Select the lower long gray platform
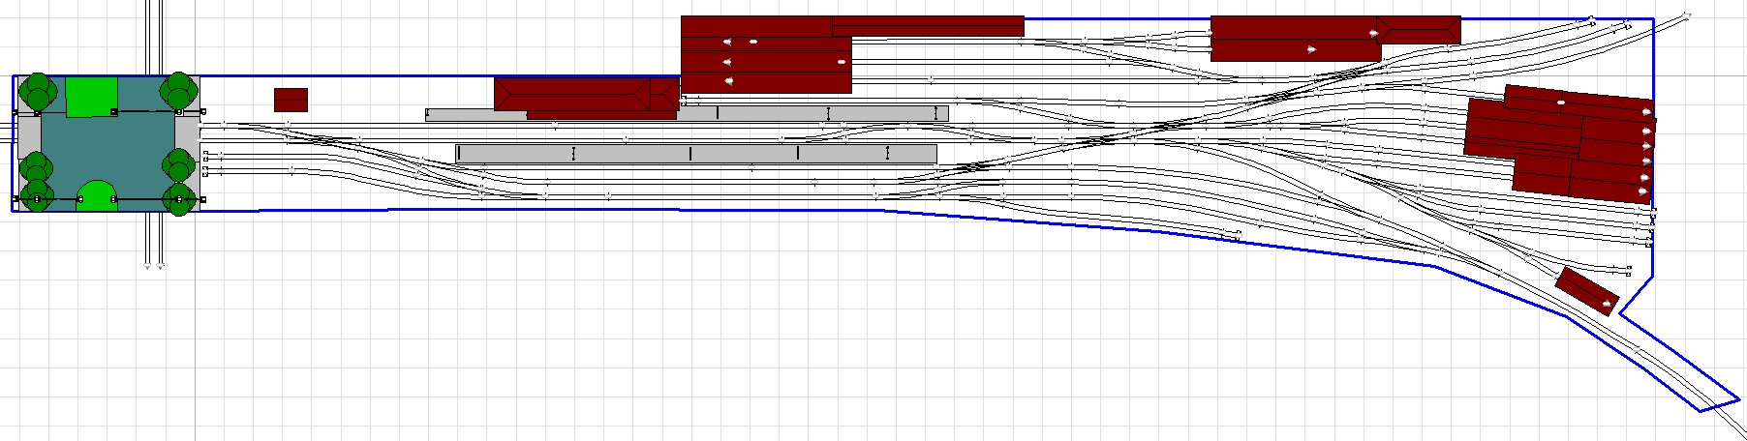Viewport: 1747px width, 441px height. pos(696,154)
